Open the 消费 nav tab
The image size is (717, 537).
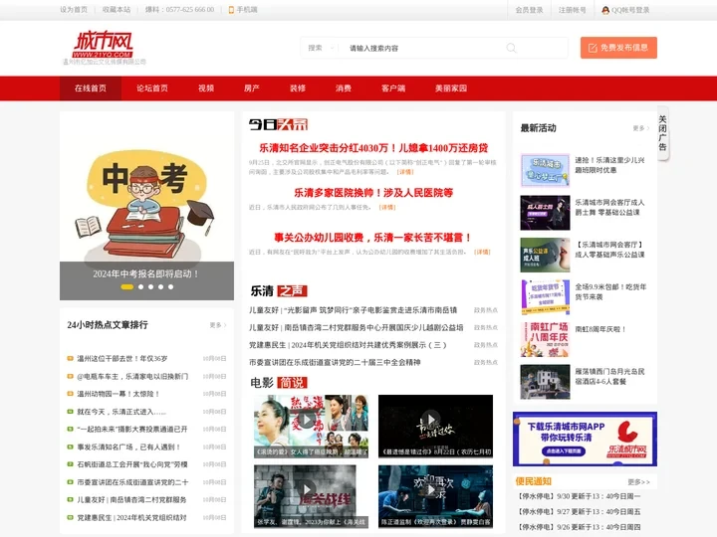click(344, 89)
